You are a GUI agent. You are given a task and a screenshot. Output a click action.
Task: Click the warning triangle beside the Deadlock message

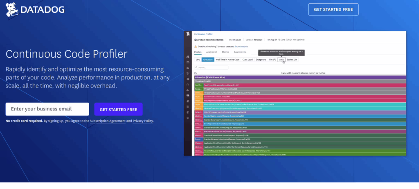pyautogui.click(x=196, y=47)
